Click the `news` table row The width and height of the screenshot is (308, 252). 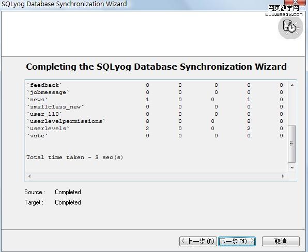pos(155,100)
